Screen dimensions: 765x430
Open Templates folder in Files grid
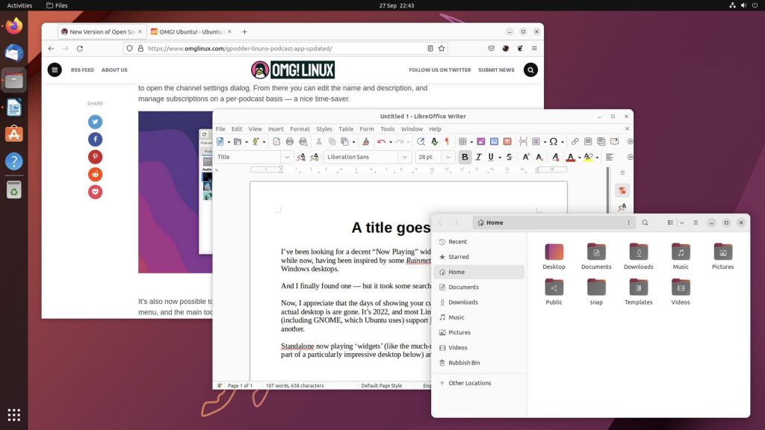[638, 287]
